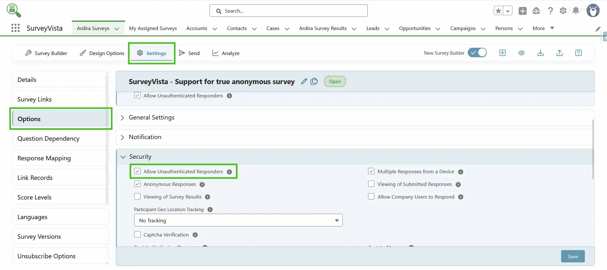Open the global actions plus icon
The image size is (607, 270).
coord(523,11)
